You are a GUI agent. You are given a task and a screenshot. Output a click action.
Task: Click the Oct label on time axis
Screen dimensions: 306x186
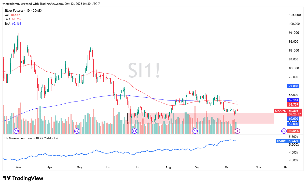click(x=227, y=167)
